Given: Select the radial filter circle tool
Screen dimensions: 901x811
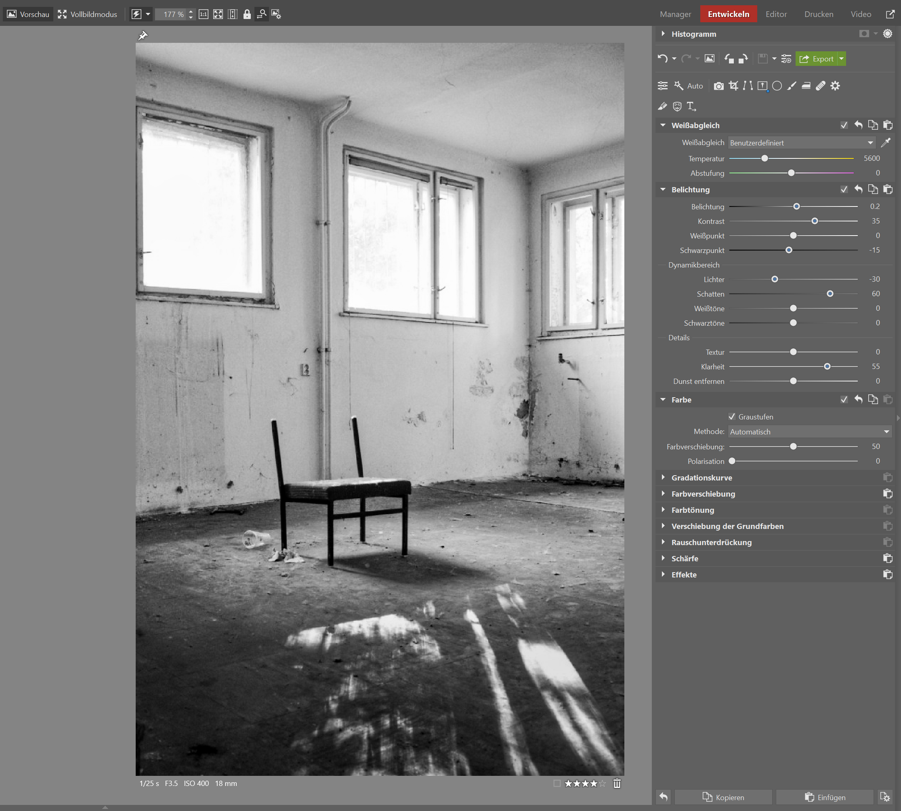Looking at the screenshot, I should pyautogui.click(x=777, y=86).
